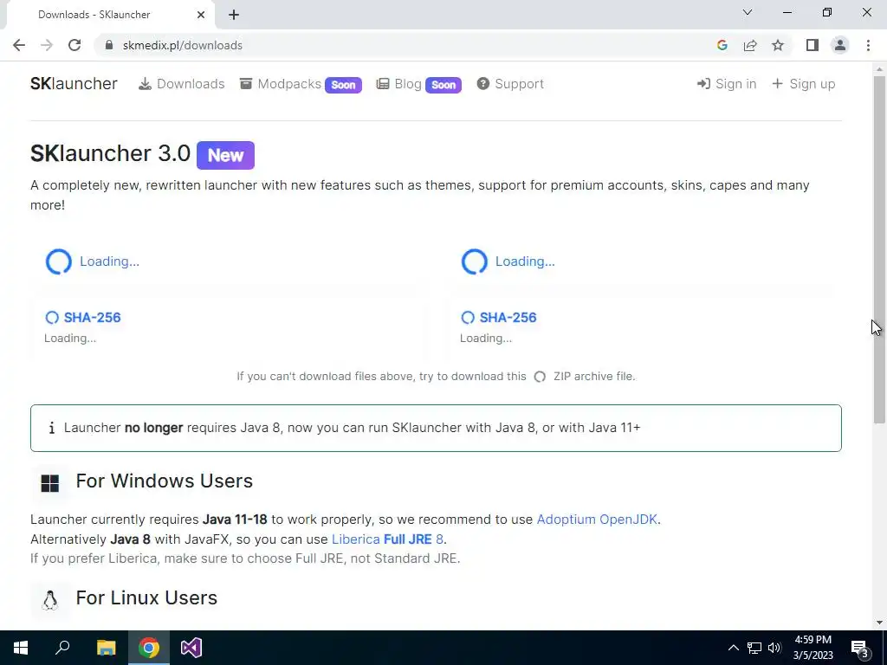Open the volume tray icon
Screen dimensions: 887x665
coord(774,648)
